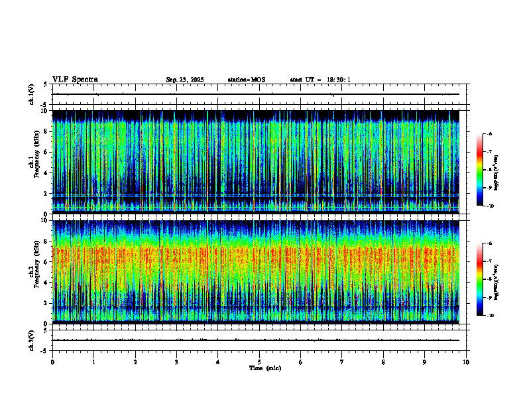Click the ch.1 spectrogram color scale bar
Image resolution: width=525 pixels, height=406 pixels.
pos(480,170)
